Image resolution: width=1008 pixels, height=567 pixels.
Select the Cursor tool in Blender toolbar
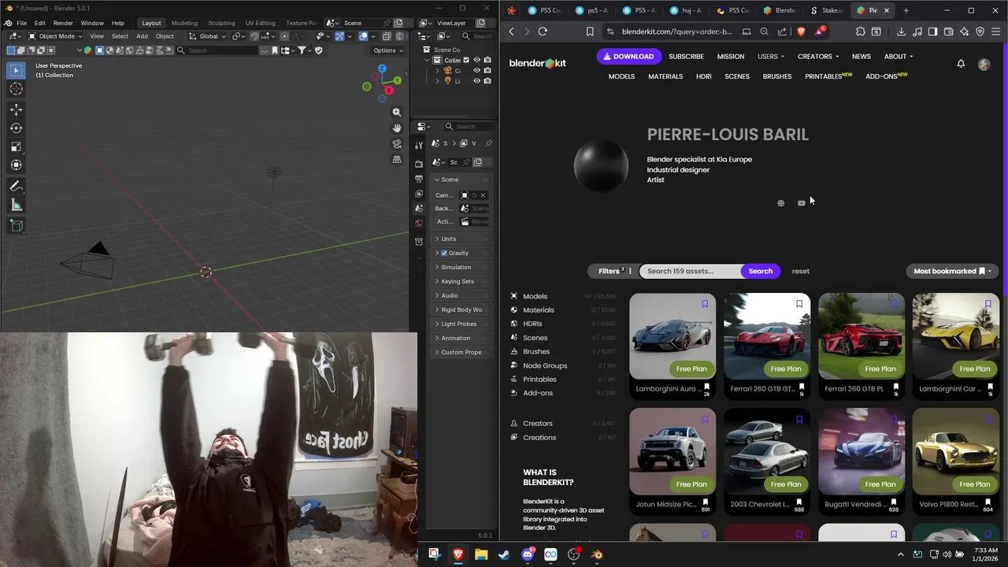point(16,89)
